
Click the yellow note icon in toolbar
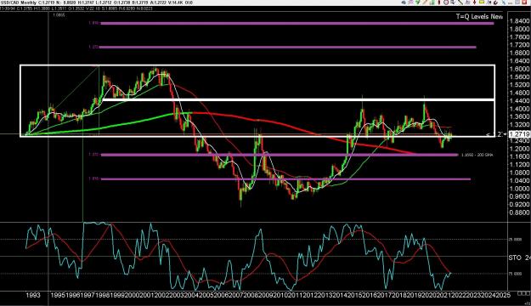point(482,2)
